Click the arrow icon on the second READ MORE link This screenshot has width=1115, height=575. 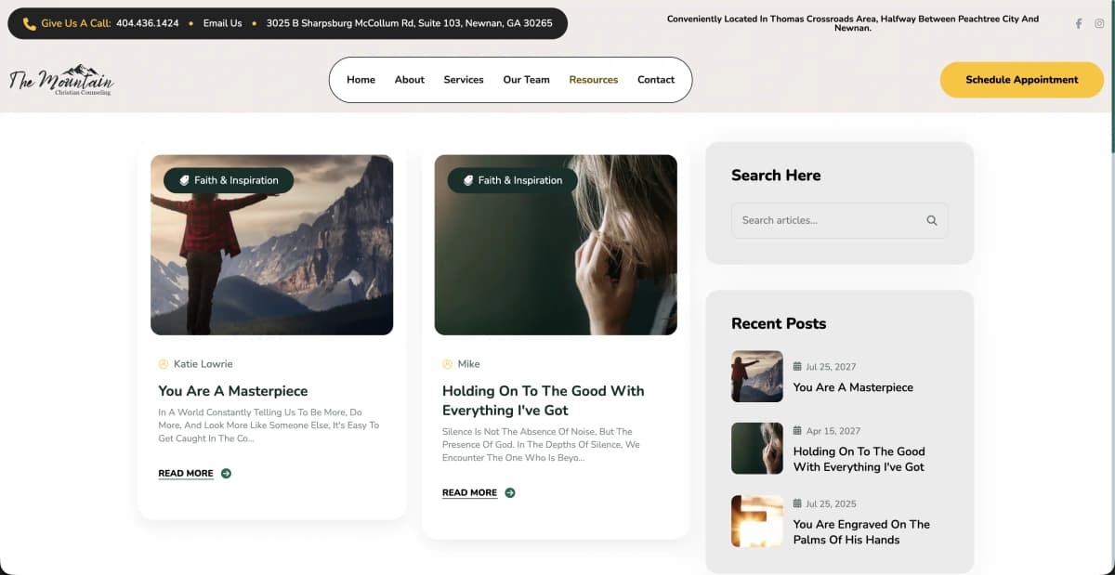(509, 492)
